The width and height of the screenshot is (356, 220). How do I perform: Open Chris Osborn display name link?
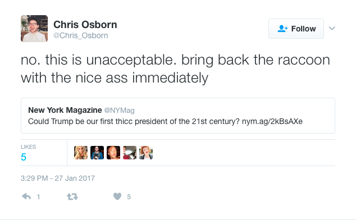click(85, 25)
